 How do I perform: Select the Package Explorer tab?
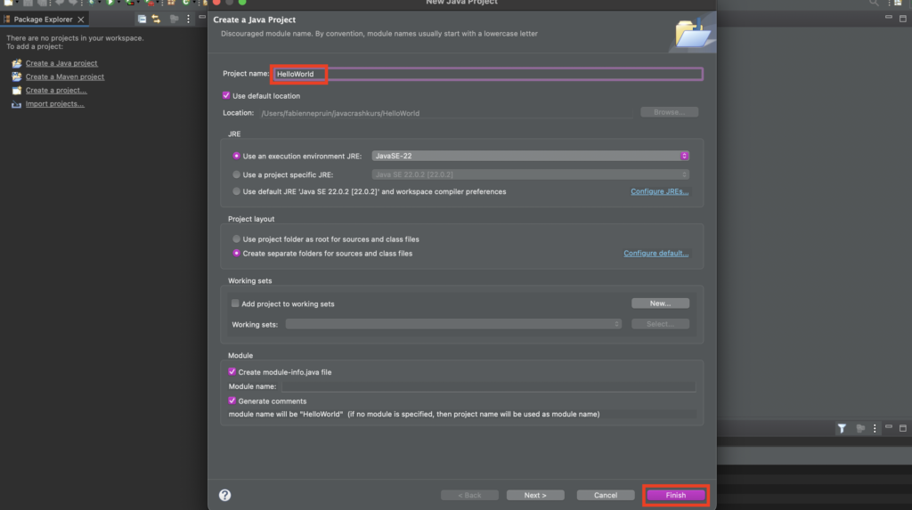click(43, 19)
